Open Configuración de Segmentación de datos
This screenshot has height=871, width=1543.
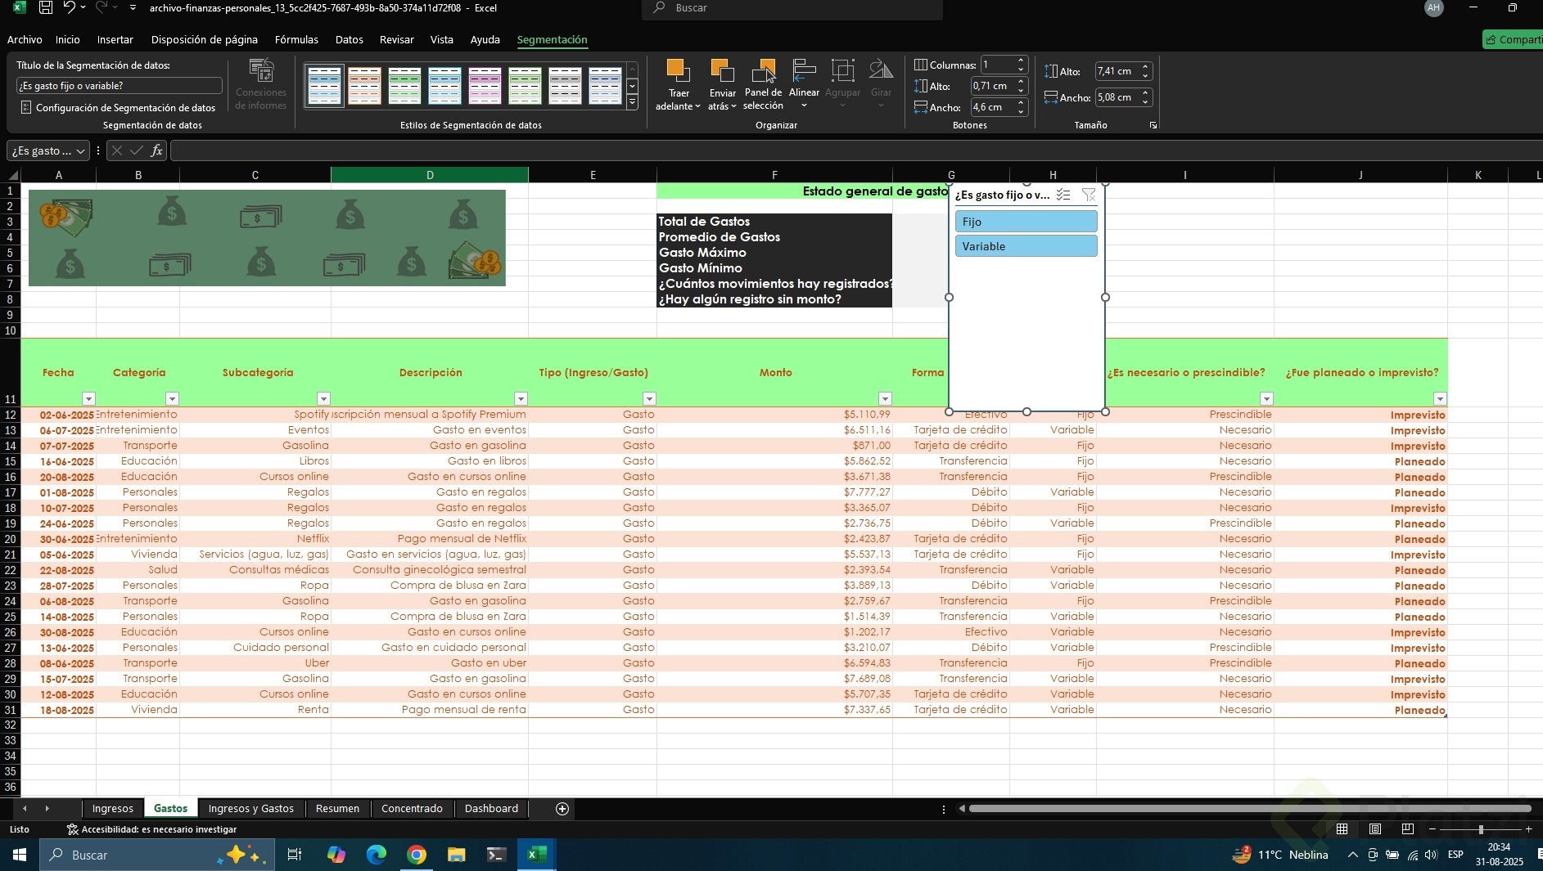click(119, 107)
